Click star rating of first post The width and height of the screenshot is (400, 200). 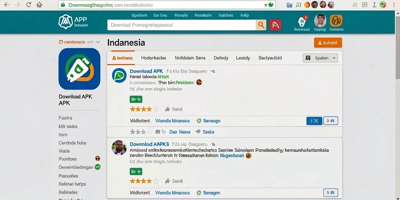pyautogui.click(x=144, y=109)
